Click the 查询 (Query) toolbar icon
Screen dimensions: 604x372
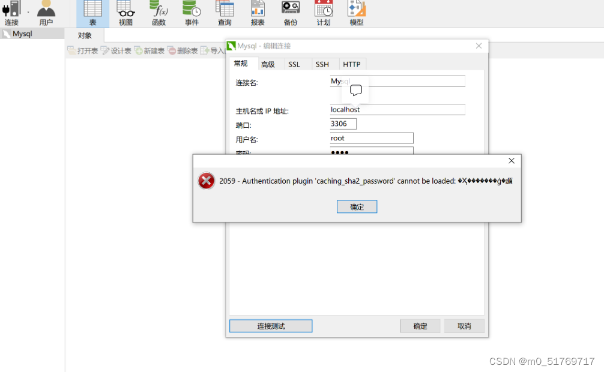click(x=225, y=13)
